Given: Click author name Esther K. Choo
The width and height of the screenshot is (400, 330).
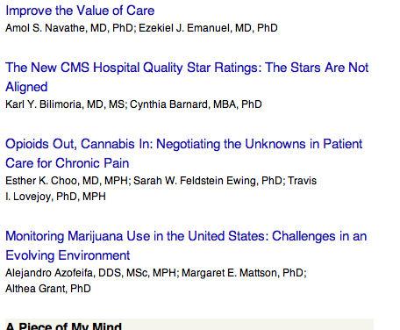Looking at the screenshot, I should click(41, 181).
